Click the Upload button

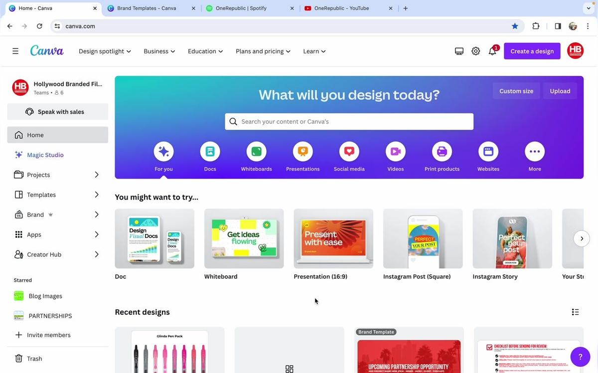click(560, 91)
